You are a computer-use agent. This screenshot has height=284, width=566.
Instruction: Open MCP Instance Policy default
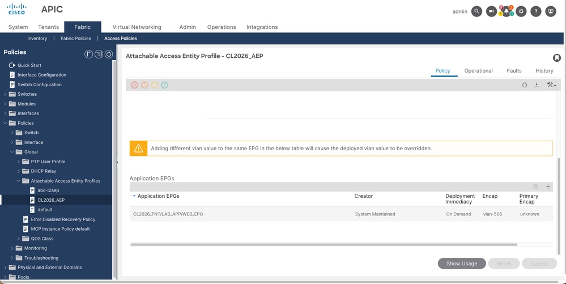tap(60, 228)
